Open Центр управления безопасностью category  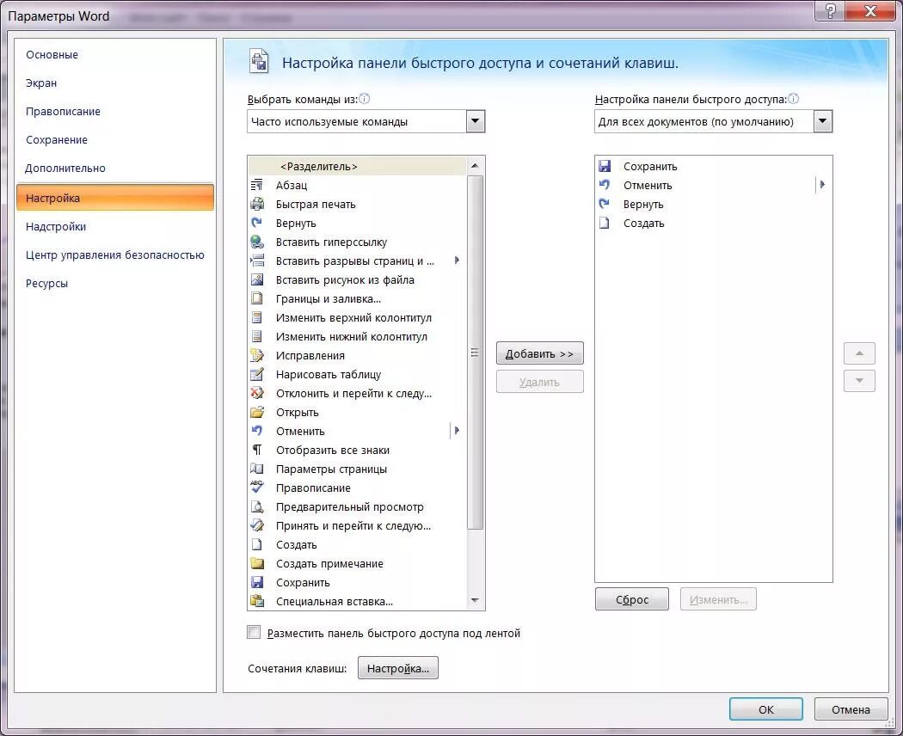114,255
